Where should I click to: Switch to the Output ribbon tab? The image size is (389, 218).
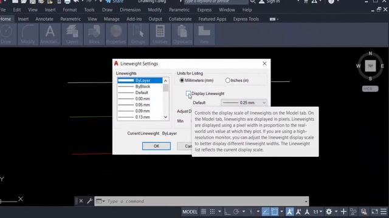[155, 19]
